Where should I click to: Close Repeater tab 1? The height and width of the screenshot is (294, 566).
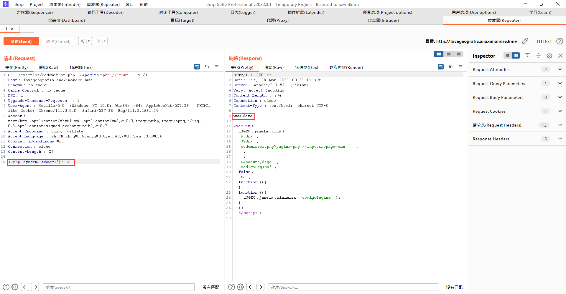(12, 29)
